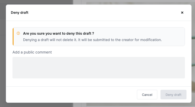Click blank dialog body below the comment box

[x=98, y=82]
